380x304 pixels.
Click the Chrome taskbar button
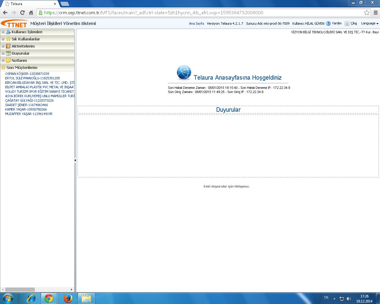click(x=49, y=298)
